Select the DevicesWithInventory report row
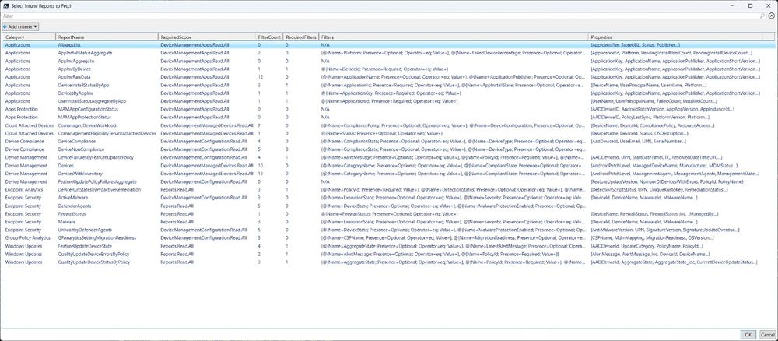This screenshot has width=778, height=341. point(388,174)
